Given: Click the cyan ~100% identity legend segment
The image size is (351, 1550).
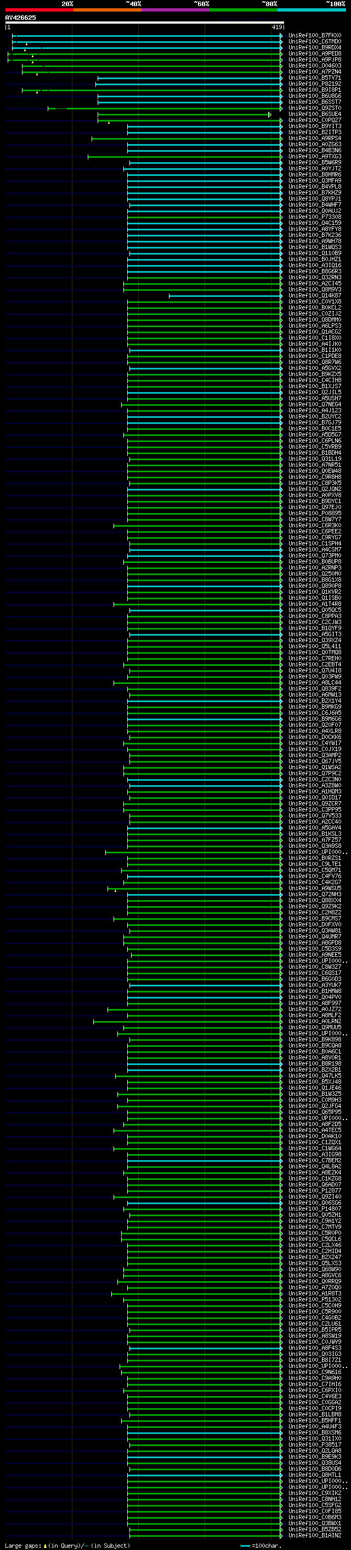Looking at the screenshot, I should [x=312, y=10].
